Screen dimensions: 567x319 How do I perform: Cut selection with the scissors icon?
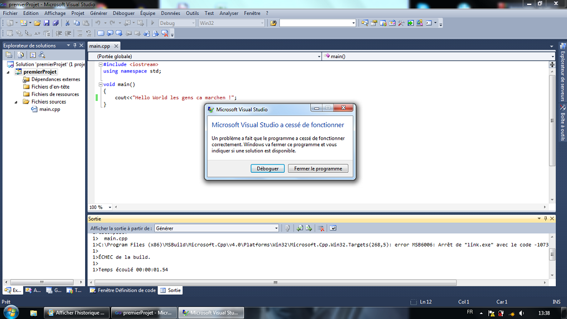tap(67, 23)
